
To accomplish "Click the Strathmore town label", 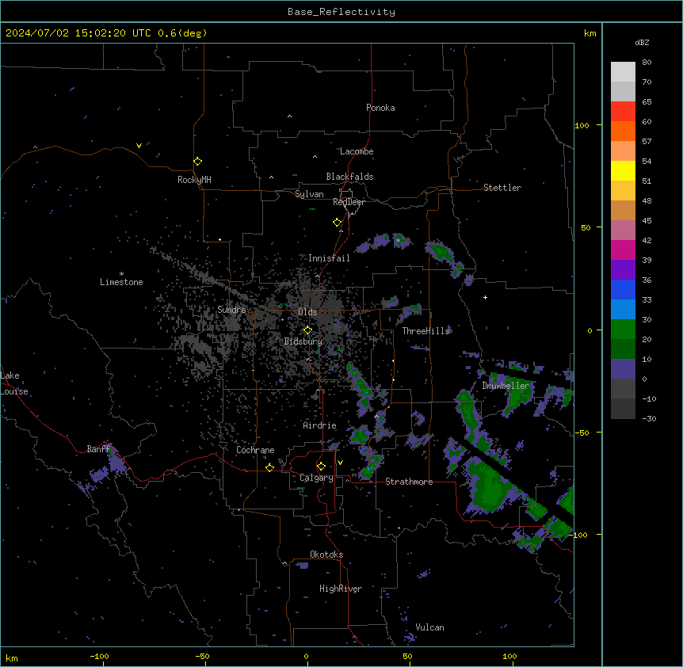I will (x=409, y=482).
